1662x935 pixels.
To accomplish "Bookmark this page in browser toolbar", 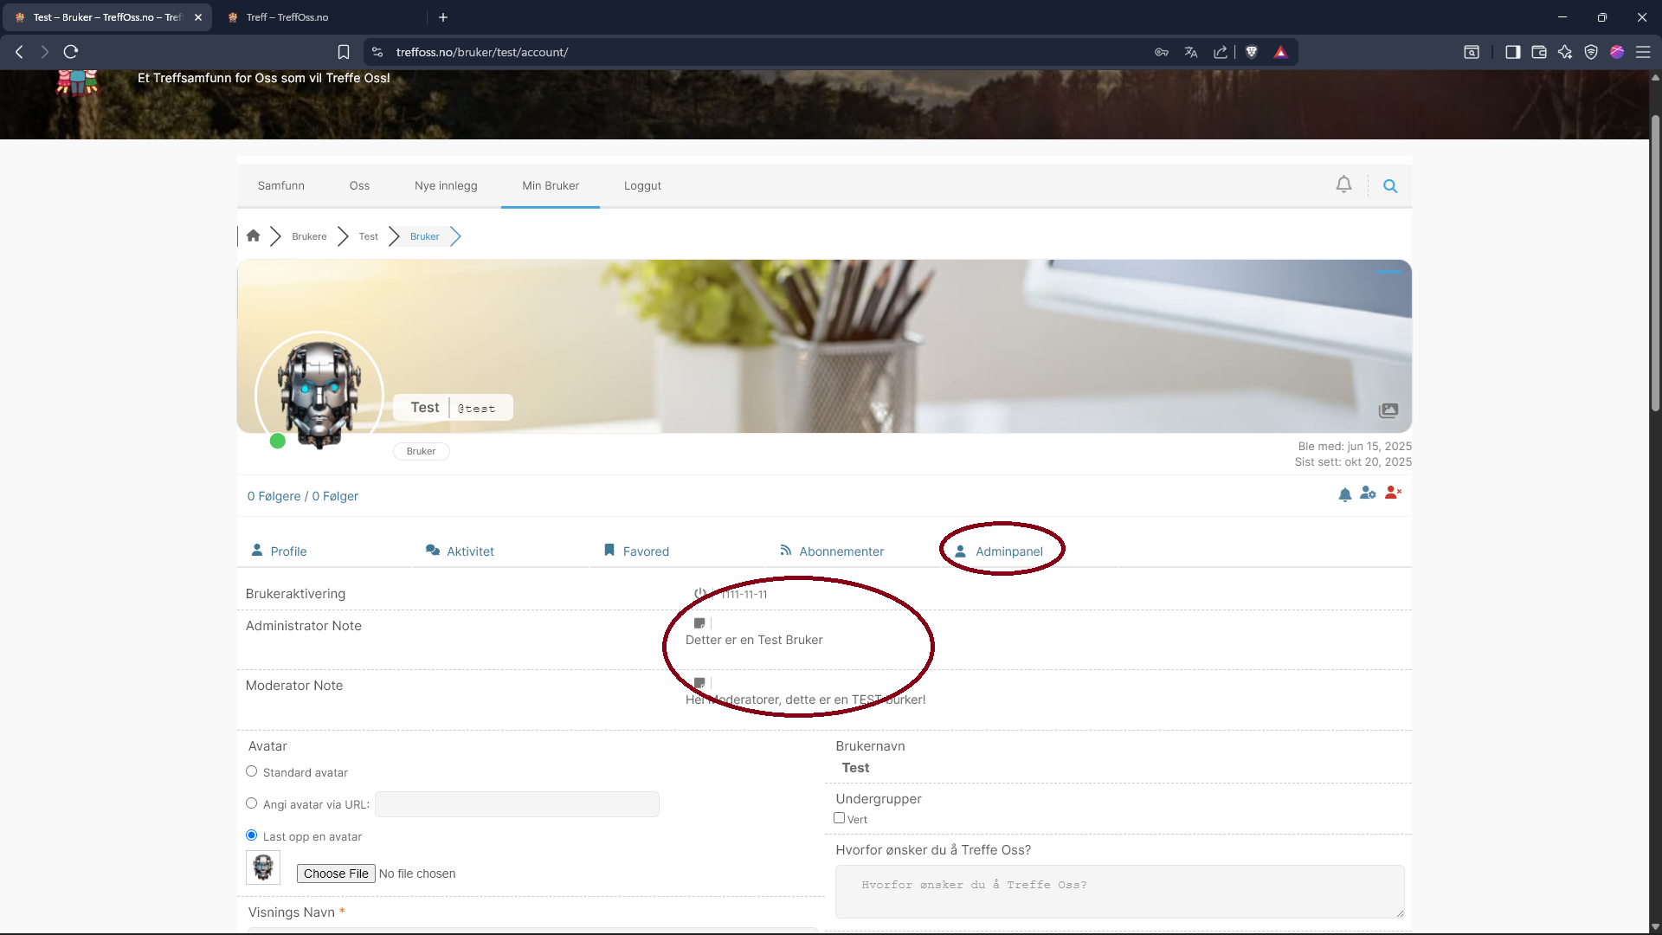I will 344,52.
